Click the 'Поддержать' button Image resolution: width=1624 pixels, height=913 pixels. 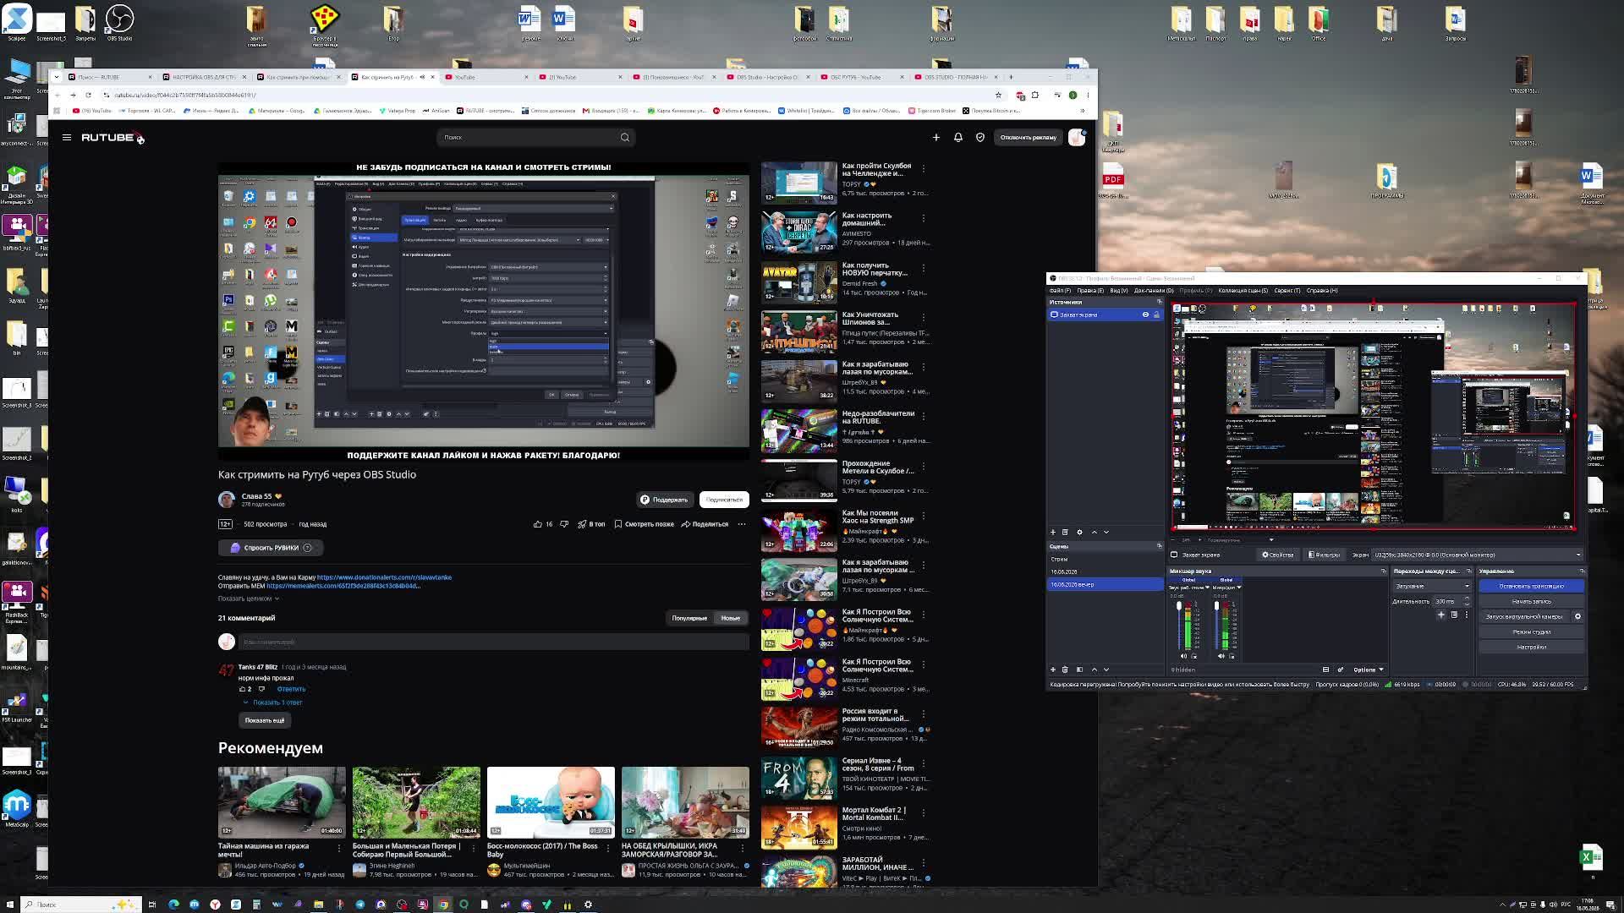[x=664, y=500]
